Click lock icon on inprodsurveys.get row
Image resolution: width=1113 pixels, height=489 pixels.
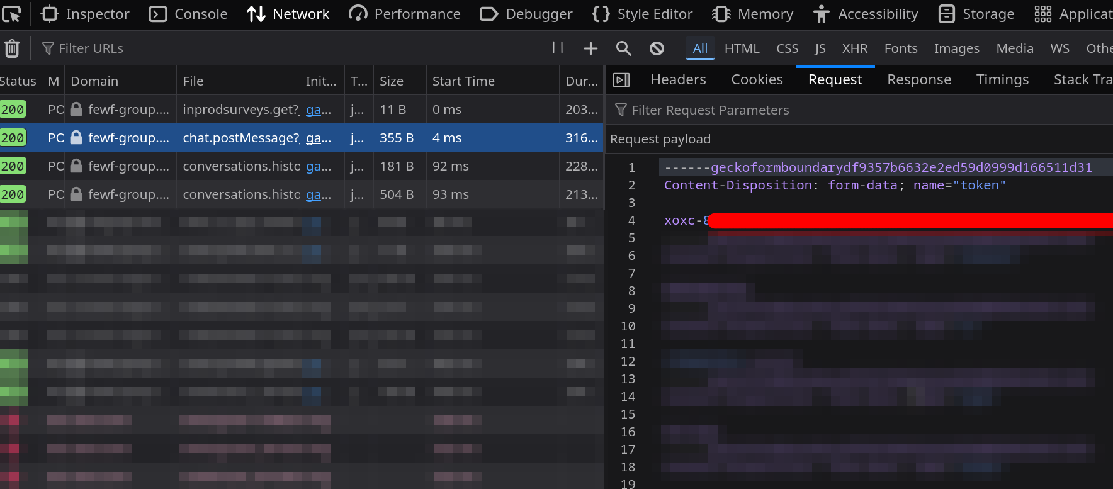[x=76, y=109]
